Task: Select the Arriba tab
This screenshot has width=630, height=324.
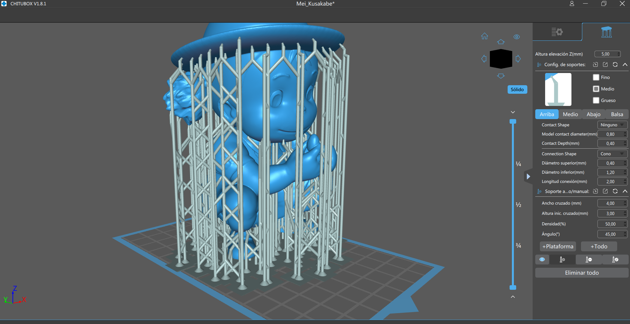Action: point(547,114)
